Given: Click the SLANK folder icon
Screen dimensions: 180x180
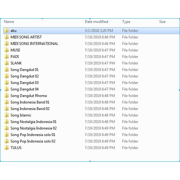Looking at the screenshot, I should point(7,63).
